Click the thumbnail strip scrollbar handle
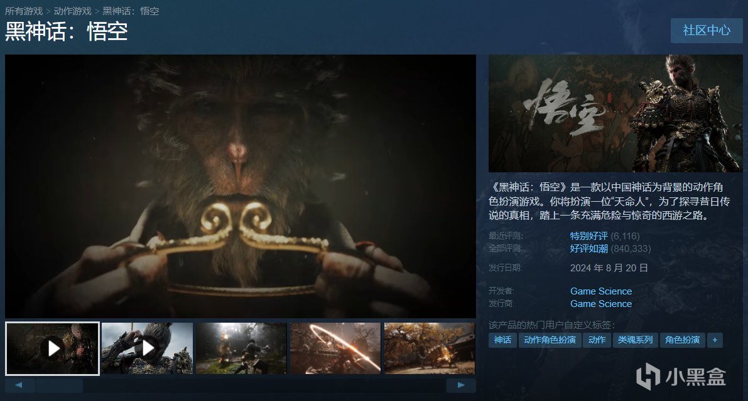The image size is (748, 401). click(59, 385)
